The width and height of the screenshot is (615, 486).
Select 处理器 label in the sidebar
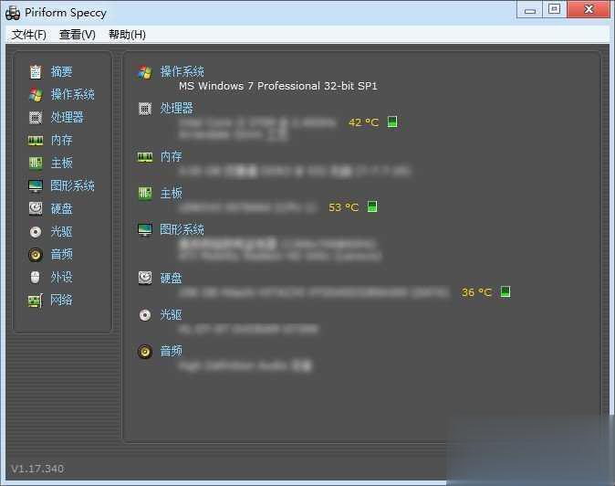coord(68,117)
